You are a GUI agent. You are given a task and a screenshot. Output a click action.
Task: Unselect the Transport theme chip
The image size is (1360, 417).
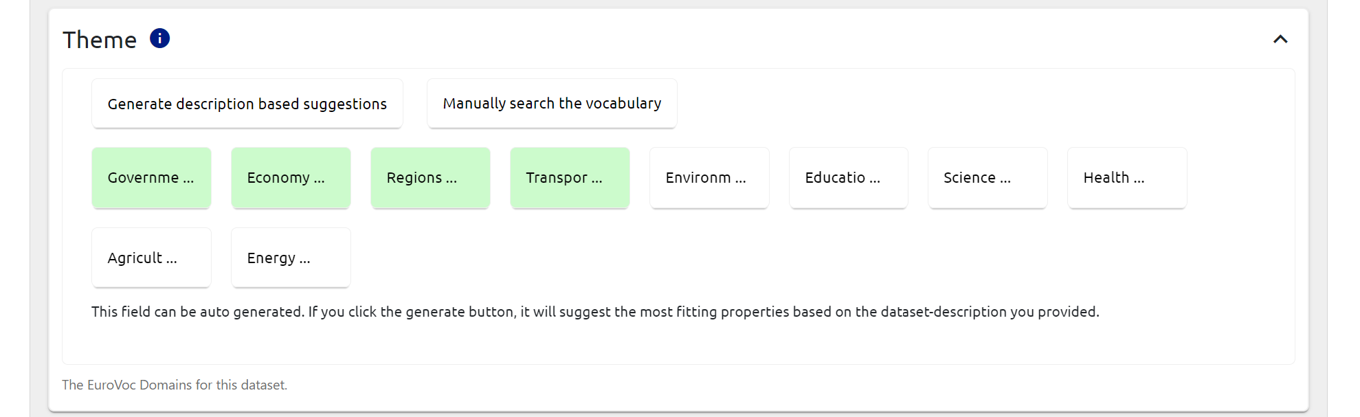(570, 178)
